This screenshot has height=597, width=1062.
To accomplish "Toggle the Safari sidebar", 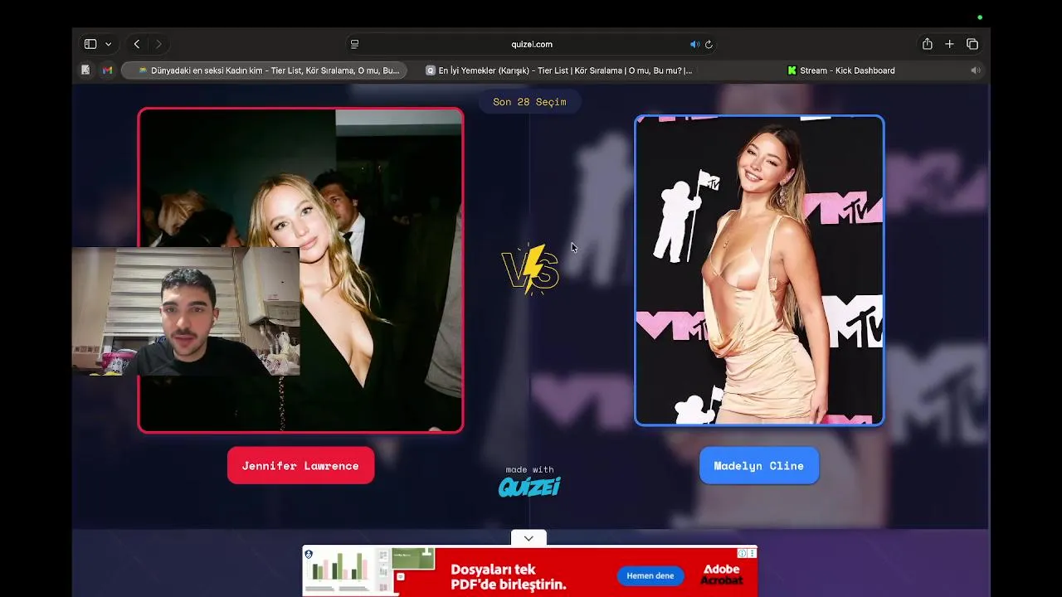I will pyautogui.click(x=90, y=44).
